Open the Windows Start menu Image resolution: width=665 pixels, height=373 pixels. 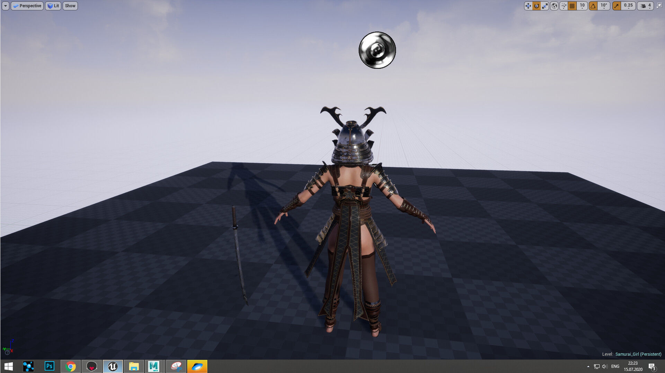click(9, 366)
